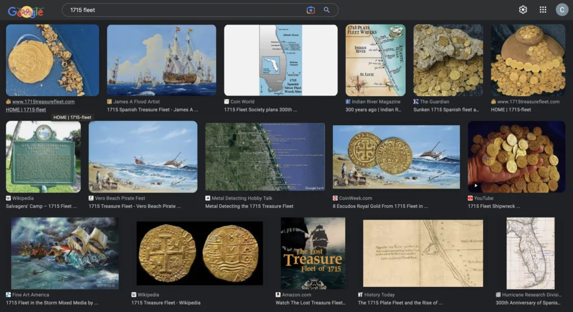Click '1715 Fleet in the Storm Mixed Media by ...'

pos(52,302)
